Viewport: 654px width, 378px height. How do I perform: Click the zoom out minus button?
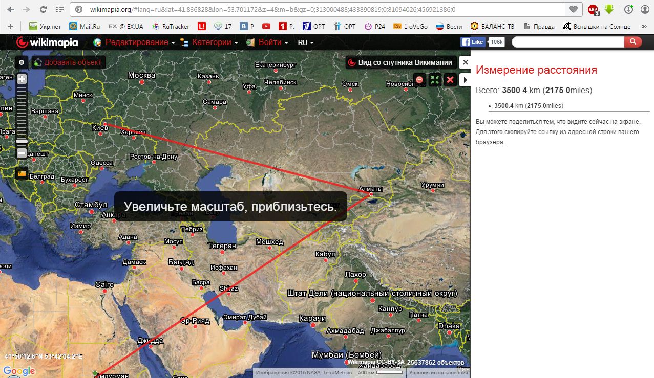[22, 153]
